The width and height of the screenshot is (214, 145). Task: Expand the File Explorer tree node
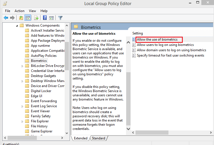(22, 121)
